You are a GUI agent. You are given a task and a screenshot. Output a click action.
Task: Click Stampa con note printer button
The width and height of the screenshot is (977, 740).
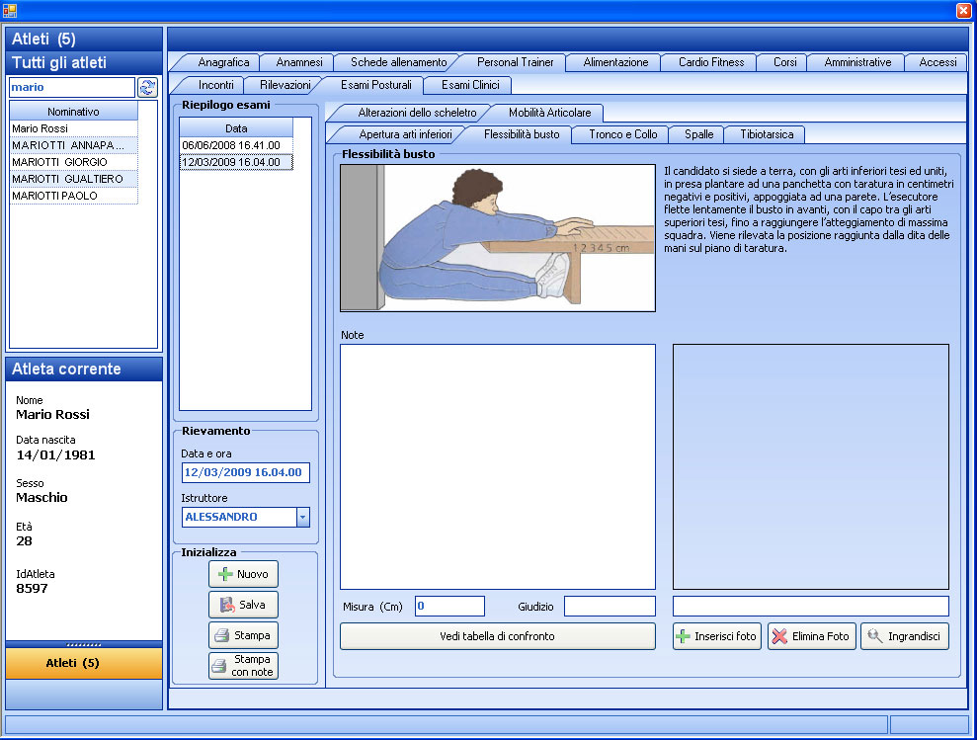[244, 666]
